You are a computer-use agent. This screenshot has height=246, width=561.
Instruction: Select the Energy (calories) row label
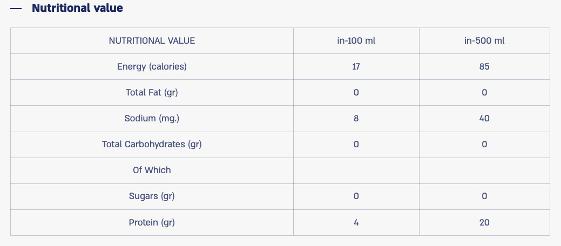pos(152,66)
